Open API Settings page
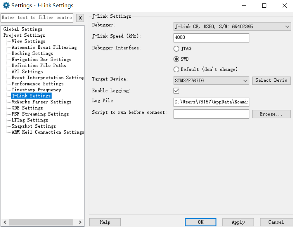This screenshot has width=293, height=227. pyautogui.click(x=27, y=71)
